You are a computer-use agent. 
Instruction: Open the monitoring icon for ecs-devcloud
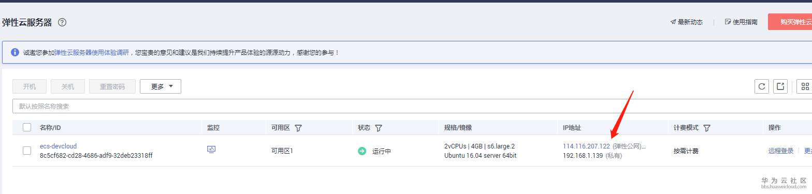click(x=211, y=150)
